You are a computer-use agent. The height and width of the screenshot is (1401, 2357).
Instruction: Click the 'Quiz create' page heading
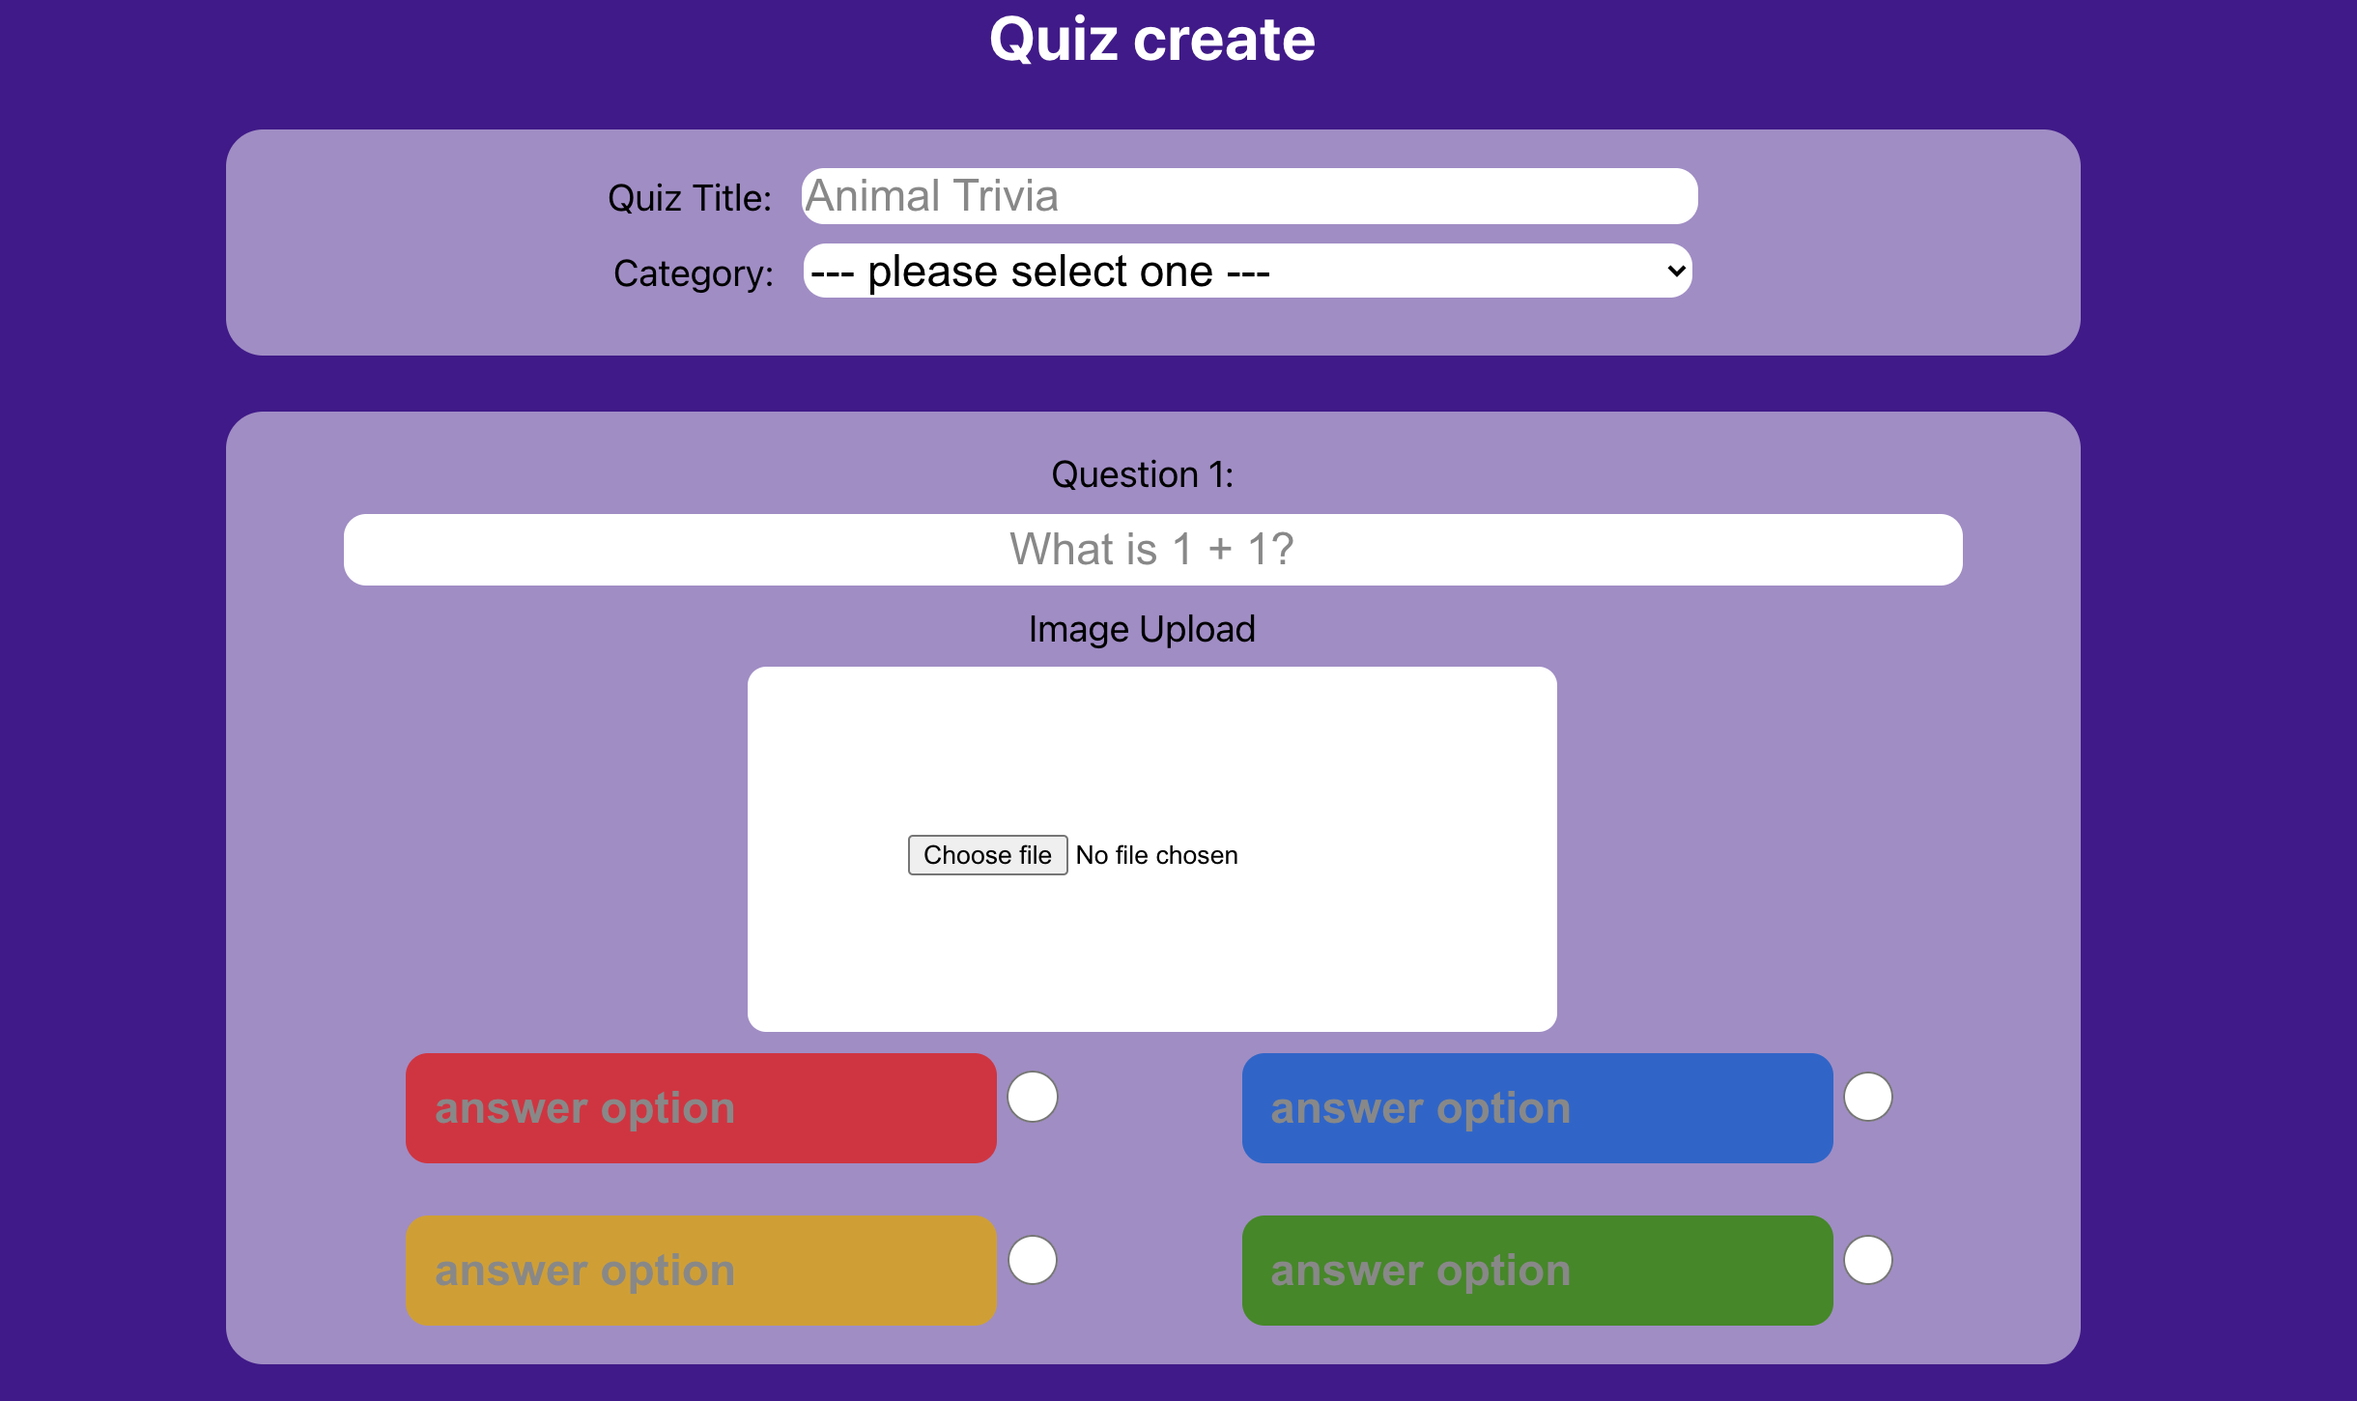point(1151,40)
